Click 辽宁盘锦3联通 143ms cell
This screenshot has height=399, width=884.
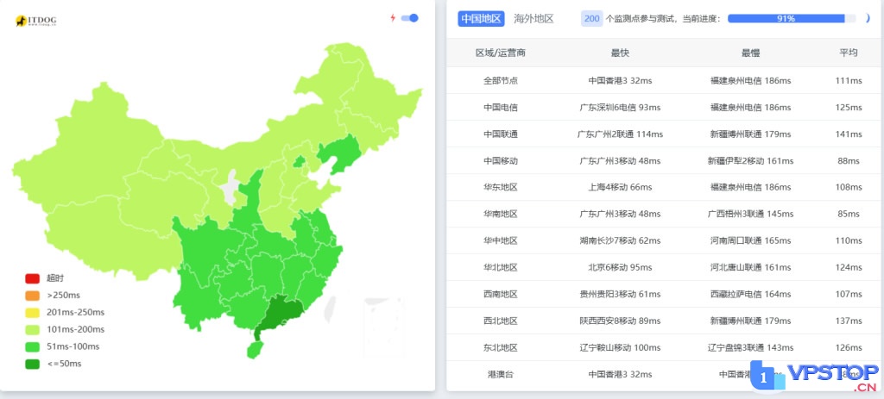click(x=751, y=348)
